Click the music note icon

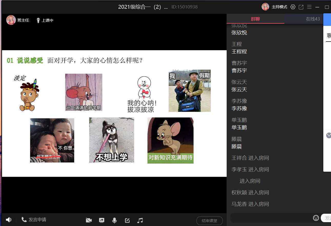point(140,220)
